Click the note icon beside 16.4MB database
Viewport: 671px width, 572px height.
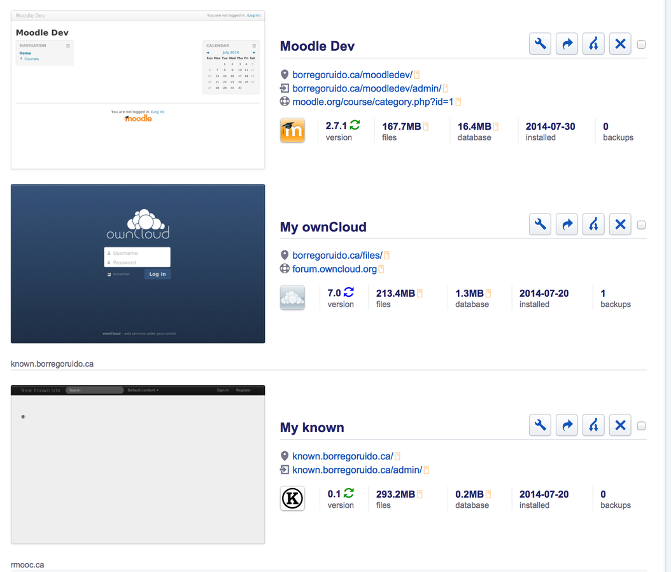(495, 126)
